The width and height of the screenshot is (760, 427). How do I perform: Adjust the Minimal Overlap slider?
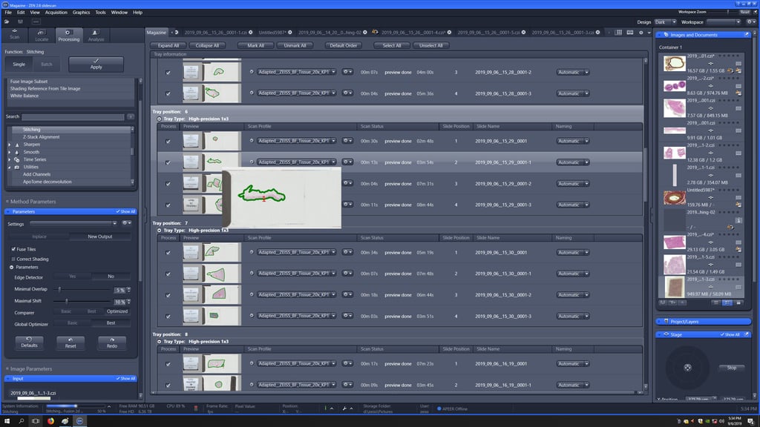click(60, 289)
